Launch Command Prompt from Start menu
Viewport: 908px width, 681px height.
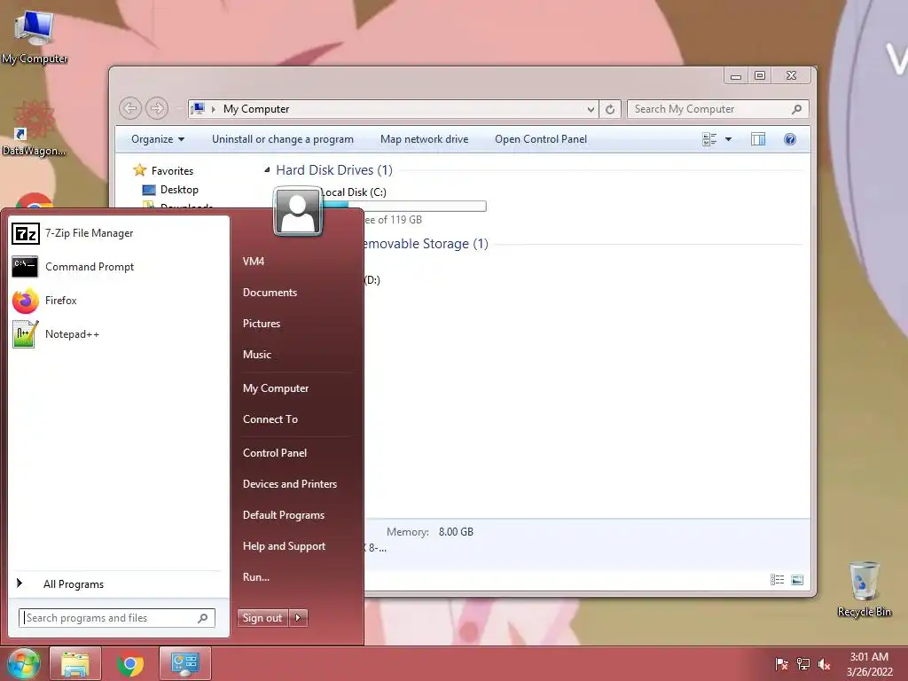[73, 267]
